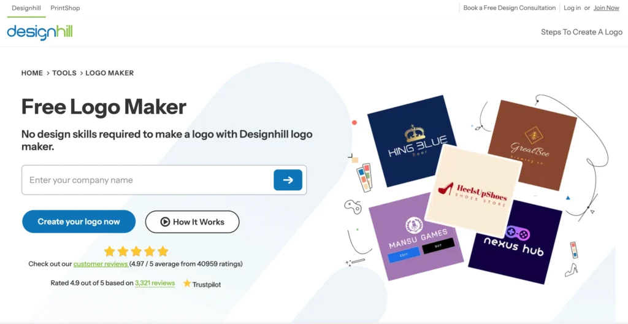Screen dimensions: 628x324
Task: Click BUY button on Mansu Games card
Action: 438,246
